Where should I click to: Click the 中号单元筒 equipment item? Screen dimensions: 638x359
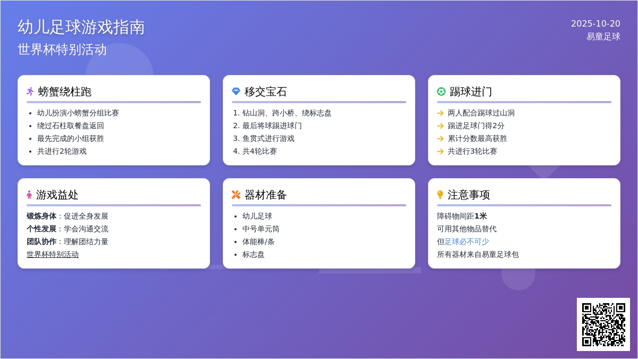click(x=261, y=229)
